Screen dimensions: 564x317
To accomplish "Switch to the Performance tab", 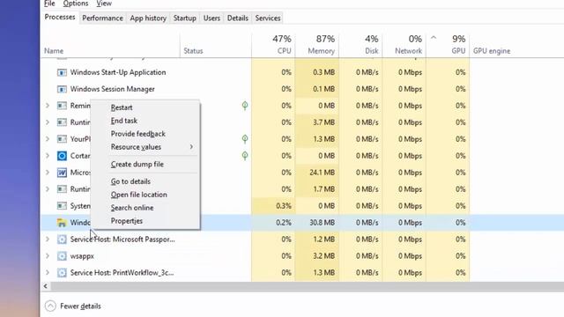I will [102, 18].
